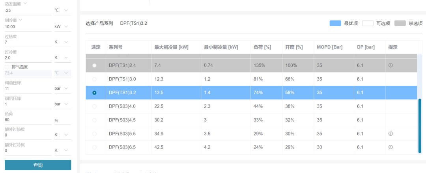The image size is (426, 173).
Task: Click the 查询 button
Action: (38, 165)
